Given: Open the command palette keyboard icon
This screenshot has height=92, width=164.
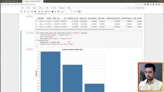Looking at the screenshot, I should coord(75,12).
